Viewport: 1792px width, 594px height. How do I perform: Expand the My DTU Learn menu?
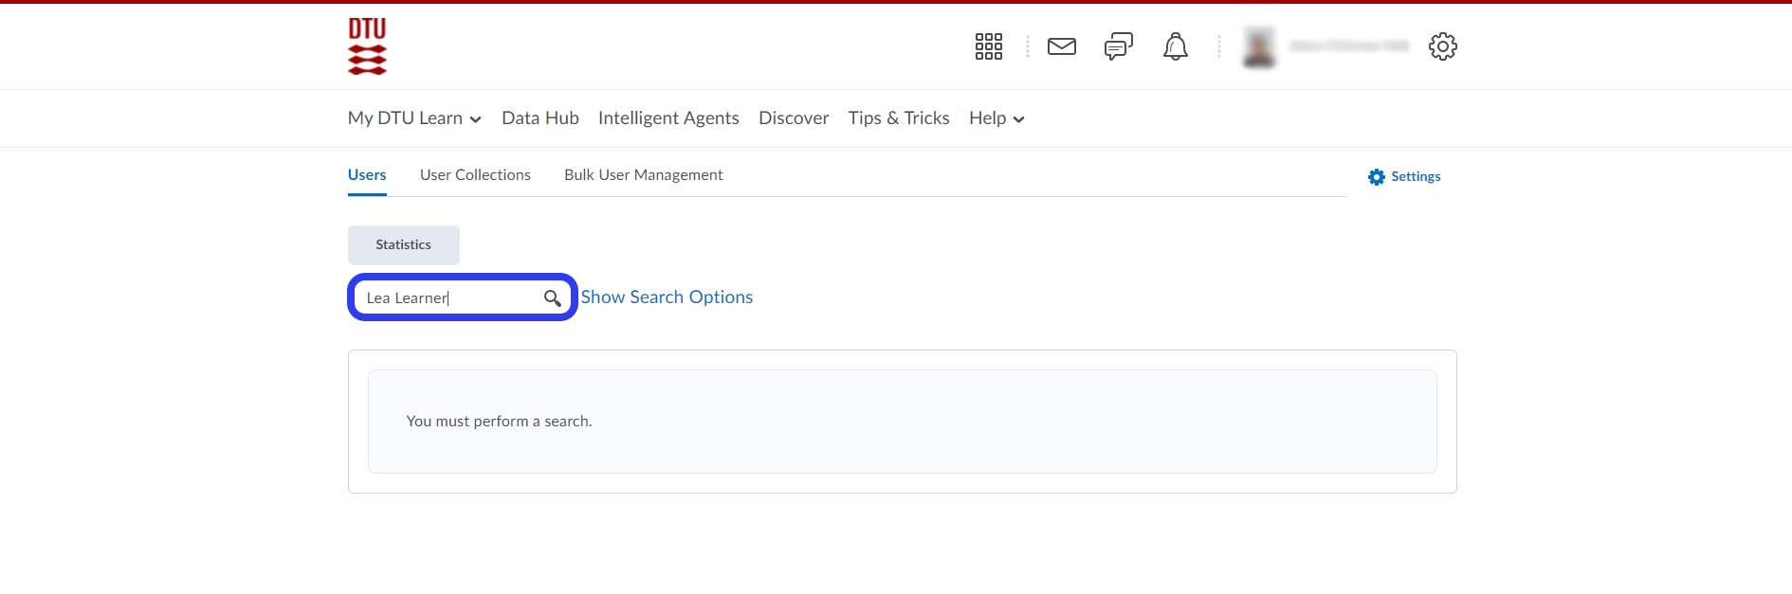click(414, 118)
